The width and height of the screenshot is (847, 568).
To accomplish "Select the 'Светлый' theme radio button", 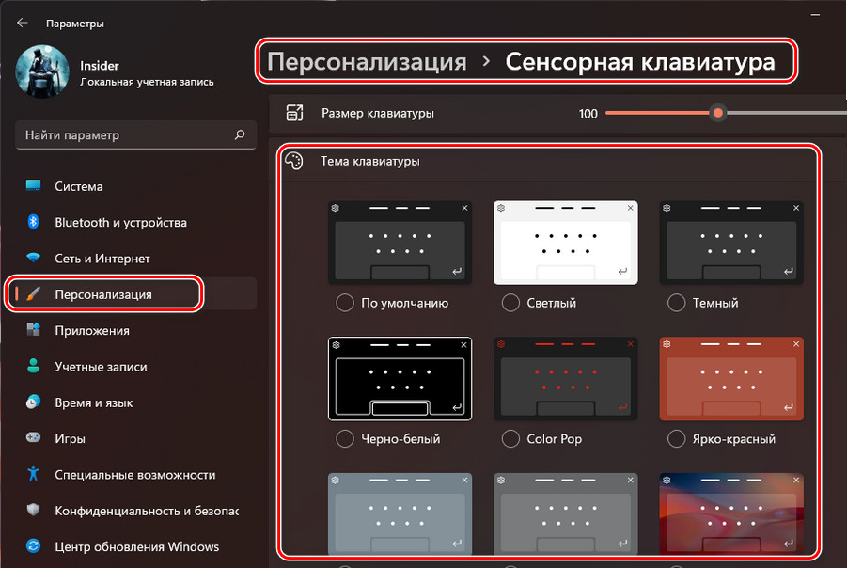I will point(510,303).
